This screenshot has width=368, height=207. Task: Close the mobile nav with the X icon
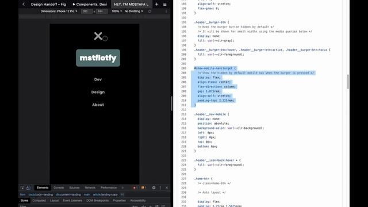98,36
